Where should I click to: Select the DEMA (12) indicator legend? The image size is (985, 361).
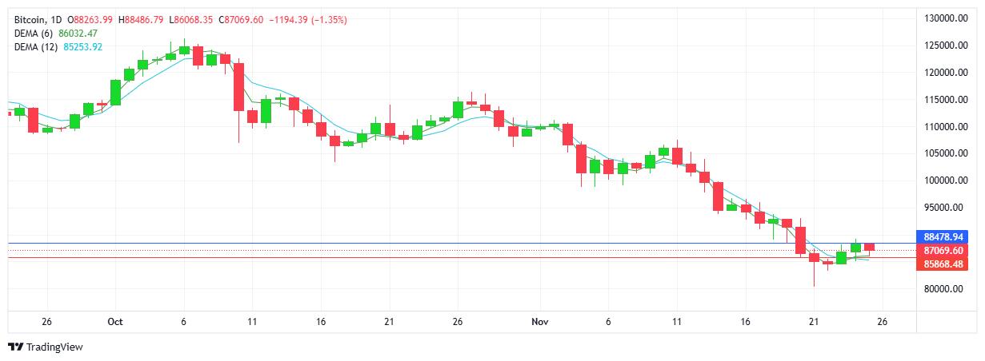coord(37,46)
